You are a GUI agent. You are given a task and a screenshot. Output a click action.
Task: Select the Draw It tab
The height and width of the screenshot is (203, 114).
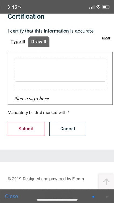point(39,42)
